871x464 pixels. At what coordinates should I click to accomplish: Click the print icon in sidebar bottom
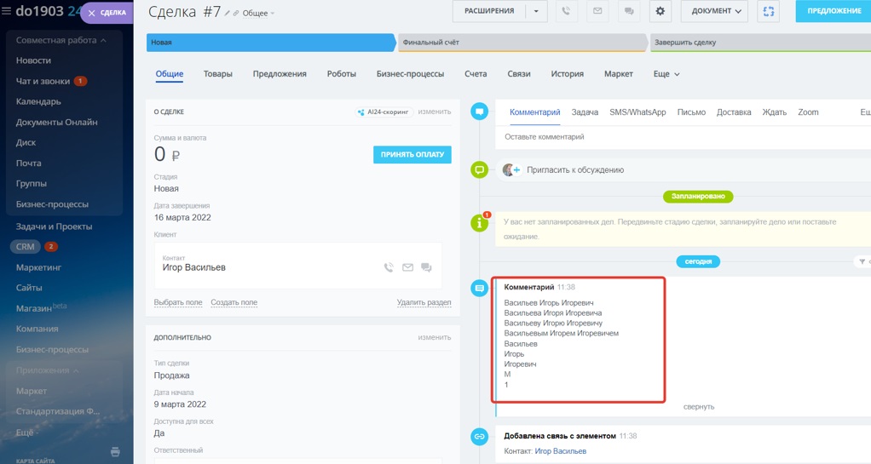115,452
